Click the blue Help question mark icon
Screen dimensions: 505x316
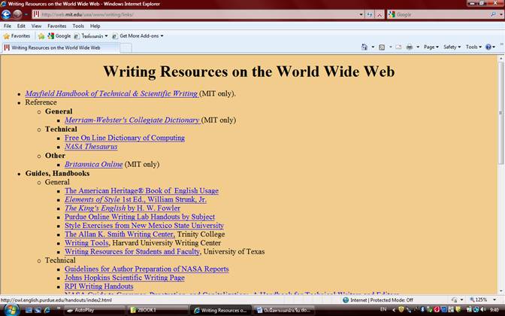[488, 47]
